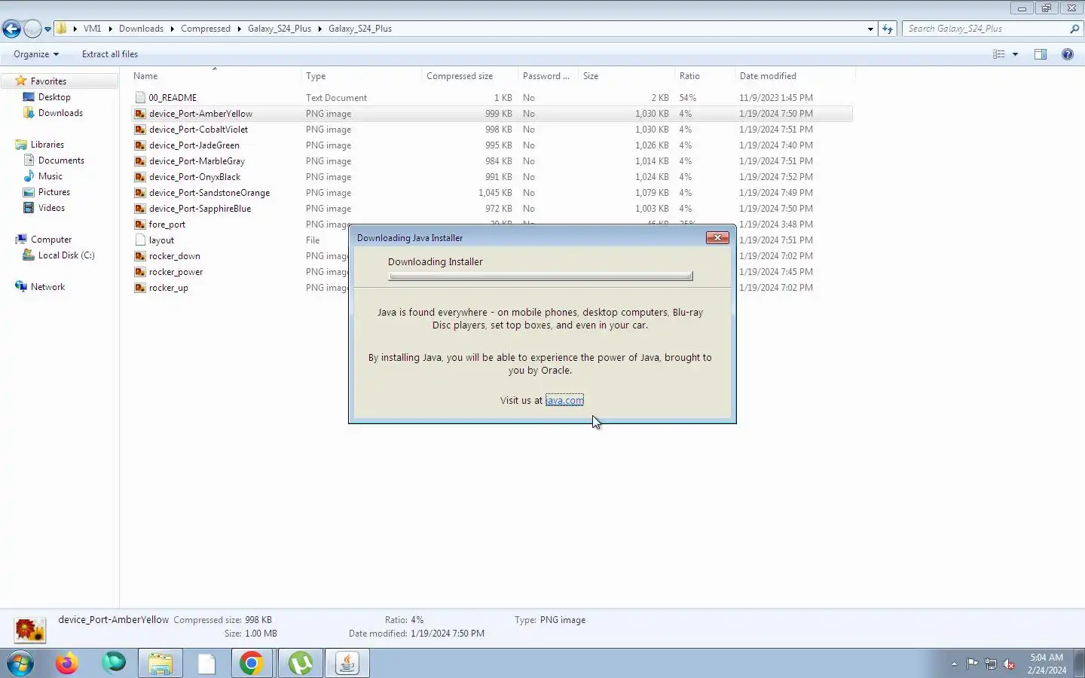
Task: Sort by Date modified column header
Action: point(794,76)
